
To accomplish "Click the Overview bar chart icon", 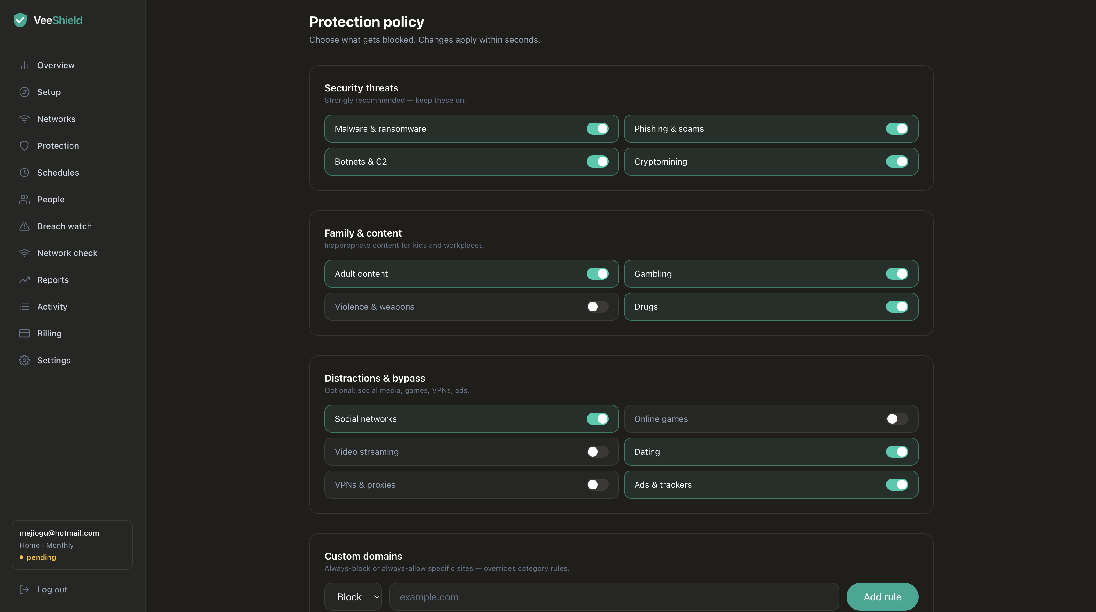I will coord(24,65).
